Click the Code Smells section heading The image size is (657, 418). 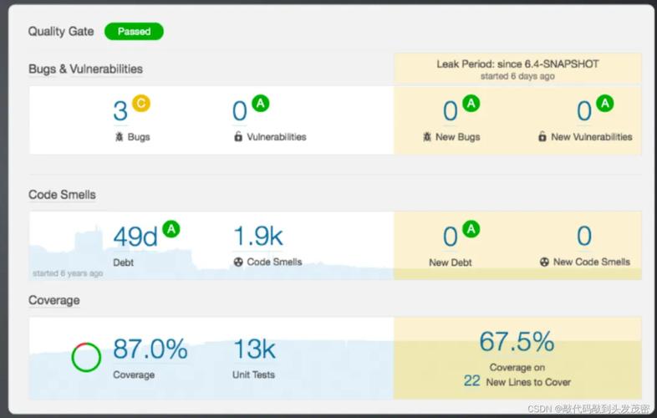62,195
